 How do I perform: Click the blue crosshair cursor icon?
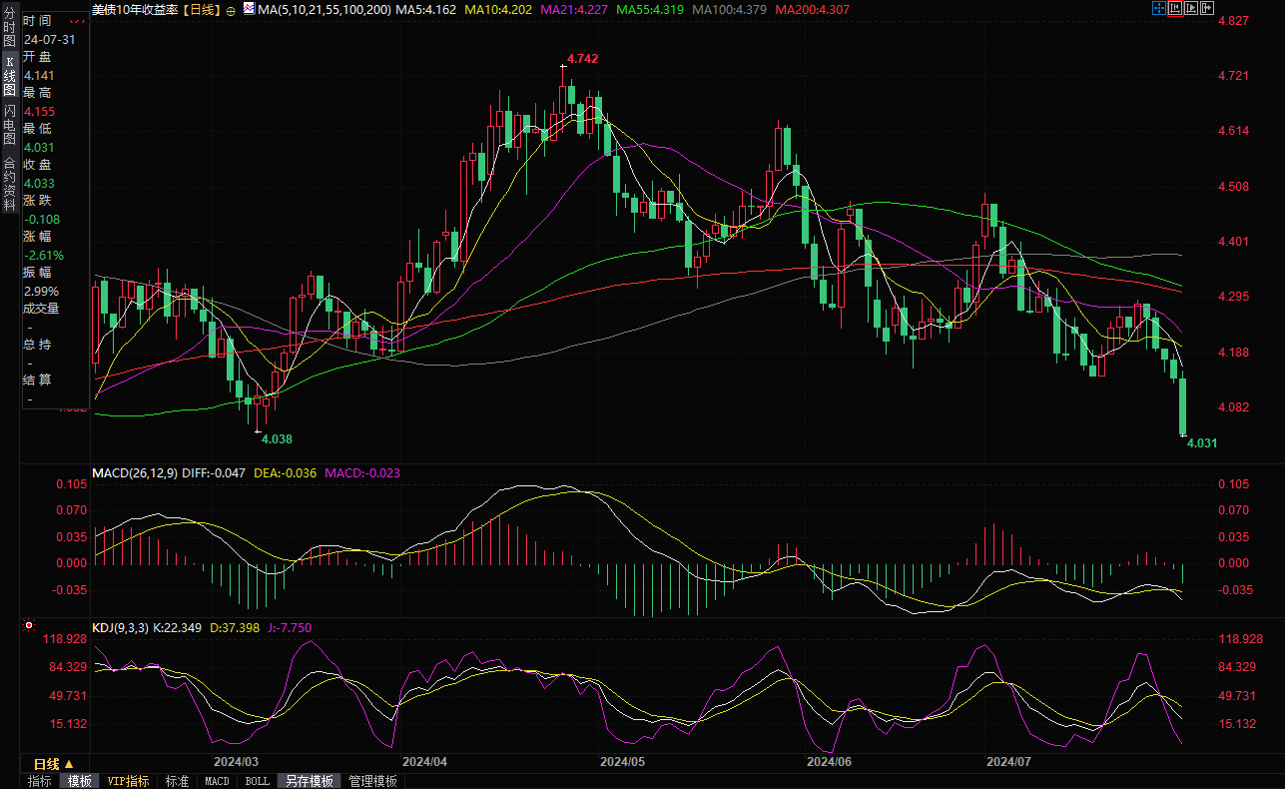1159,8
